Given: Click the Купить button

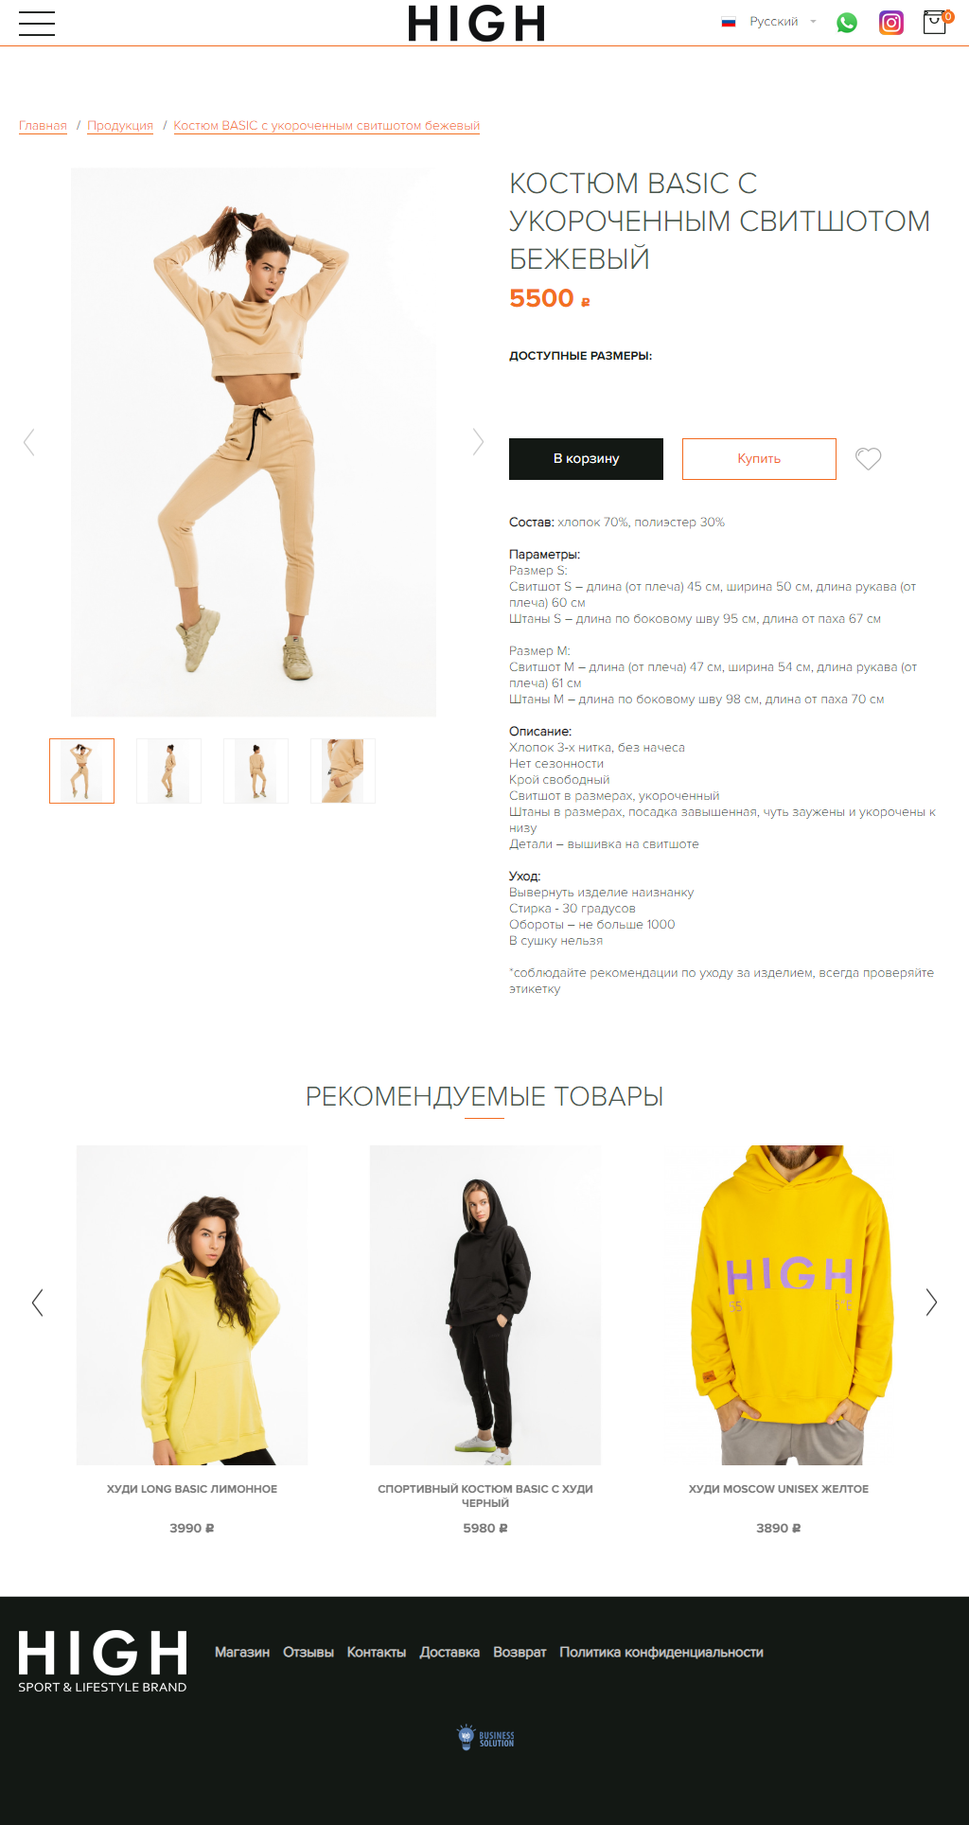Looking at the screenshot, I should (759, 459).
